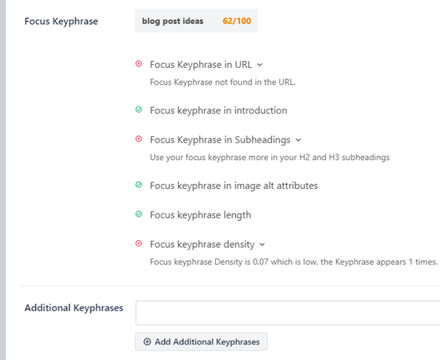The width and height of the screenshot is (440, 360).
Task: Click the Focus Keyphrase in URL heading text
Action: pyautogui.click(x=201, y=65)
